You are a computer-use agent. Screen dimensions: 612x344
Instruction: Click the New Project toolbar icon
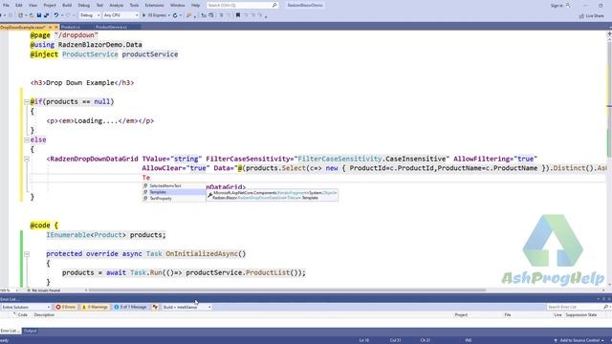click(21, 15)
